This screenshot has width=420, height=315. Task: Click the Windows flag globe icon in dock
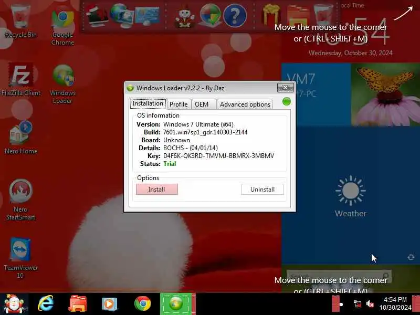211,16
